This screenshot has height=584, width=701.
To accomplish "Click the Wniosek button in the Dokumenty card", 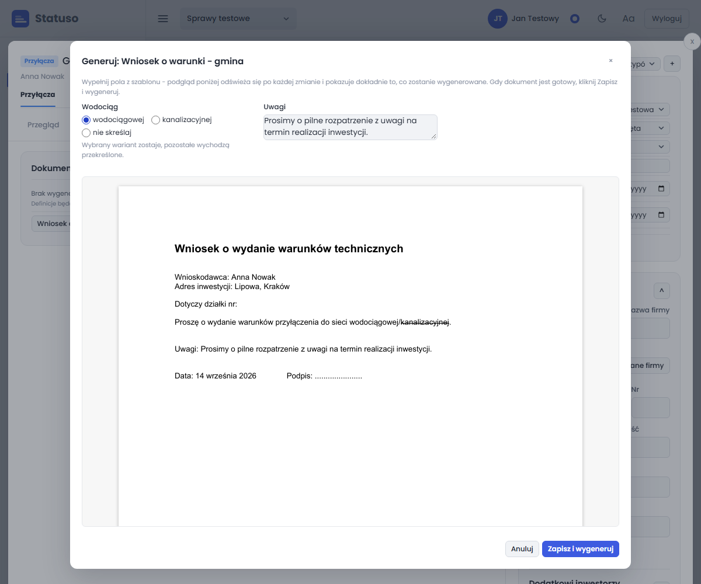I will 51,224.
